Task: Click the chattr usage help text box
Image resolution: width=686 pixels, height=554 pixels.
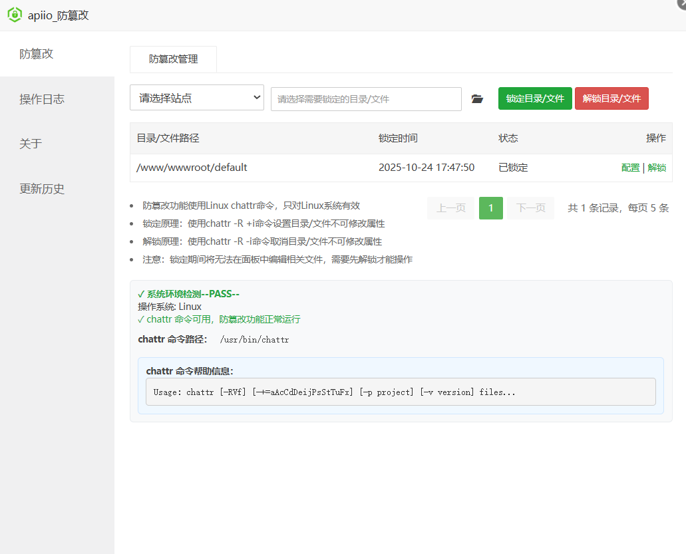Action: (x=400, y=392)
